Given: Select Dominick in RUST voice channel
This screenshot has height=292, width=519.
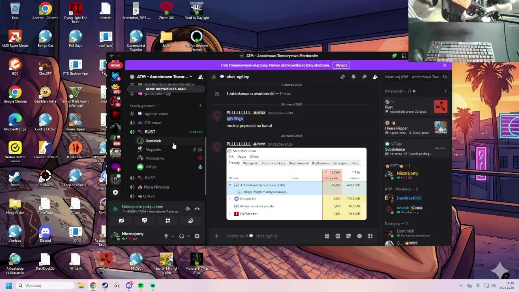Looking at the screenshot, I should click(x=169, y=141).
